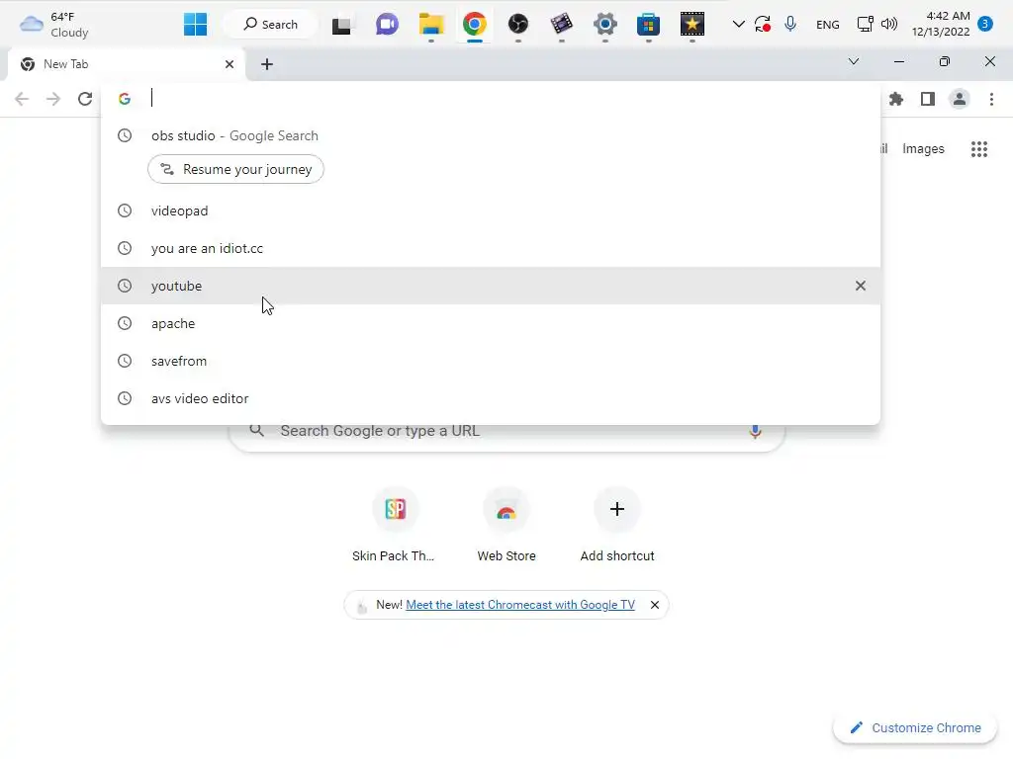
Task: Select the 'obs studio' search suggestion
Action: tap(491, 135)
